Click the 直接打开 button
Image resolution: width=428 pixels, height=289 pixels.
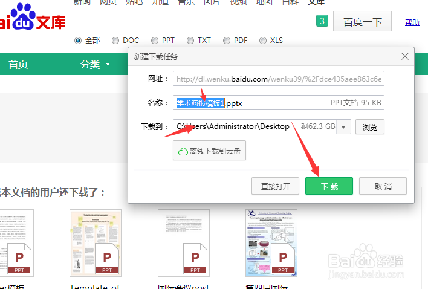coord(275,186)
